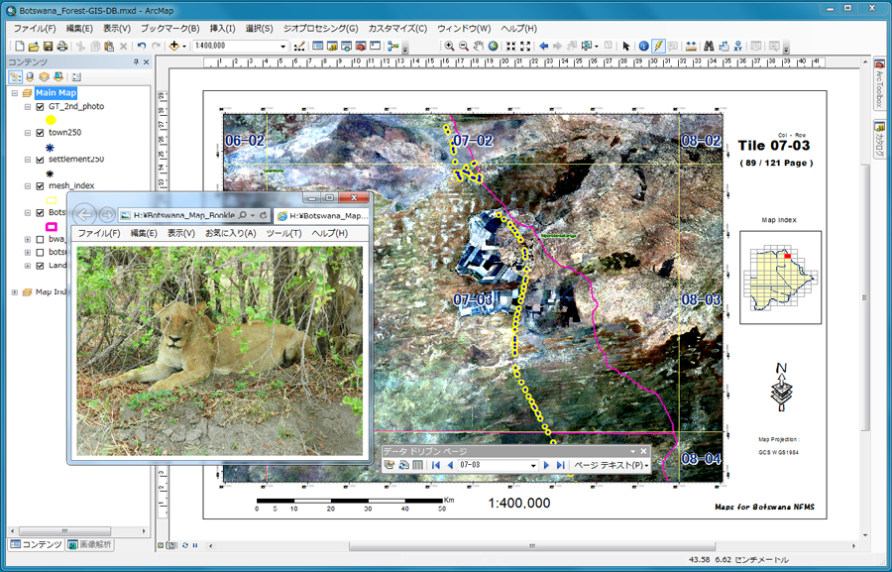Click the ページ テキスト(P) button
The height and width of the screenshot is (572, 892).
pos(611,465)
